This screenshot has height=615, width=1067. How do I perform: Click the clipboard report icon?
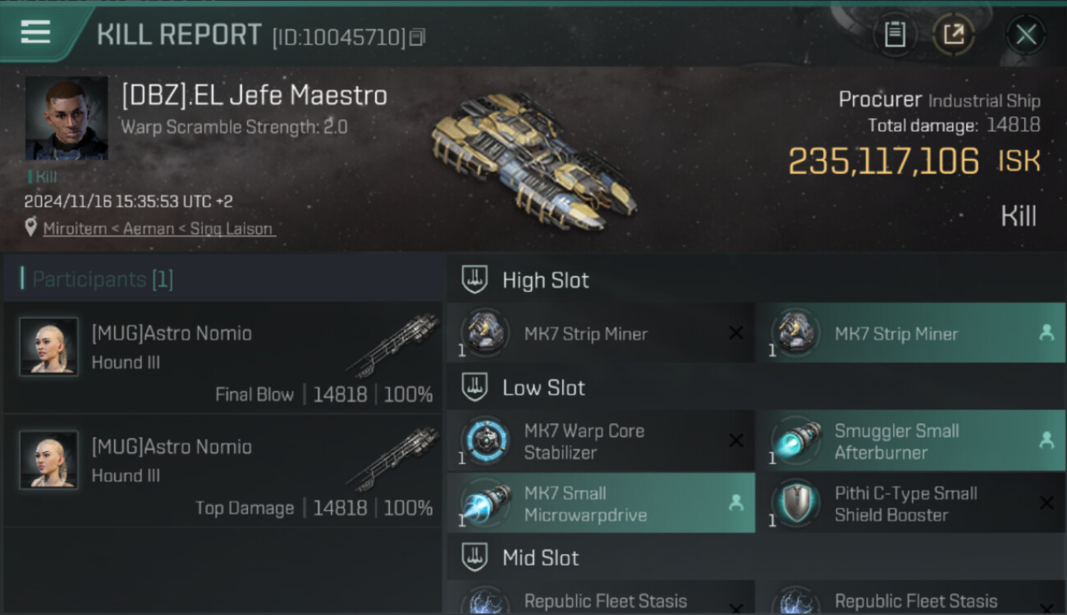[895, 34]
